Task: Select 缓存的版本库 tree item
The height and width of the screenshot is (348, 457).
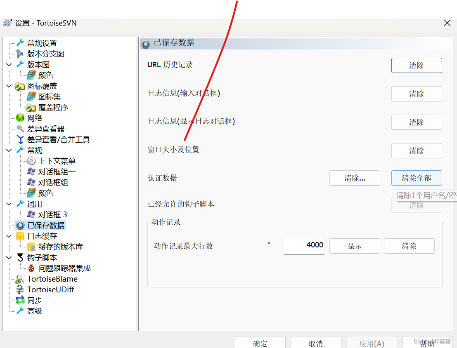Action: point(61,247)
